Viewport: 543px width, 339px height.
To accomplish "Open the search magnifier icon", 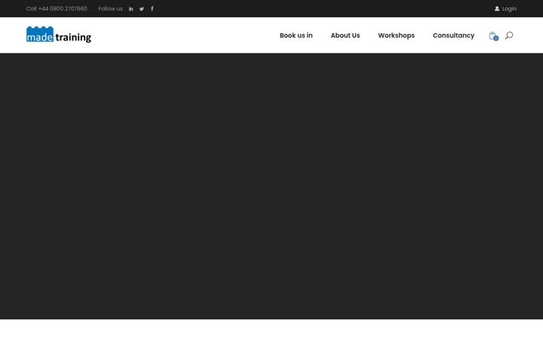I will coord(509,35).
